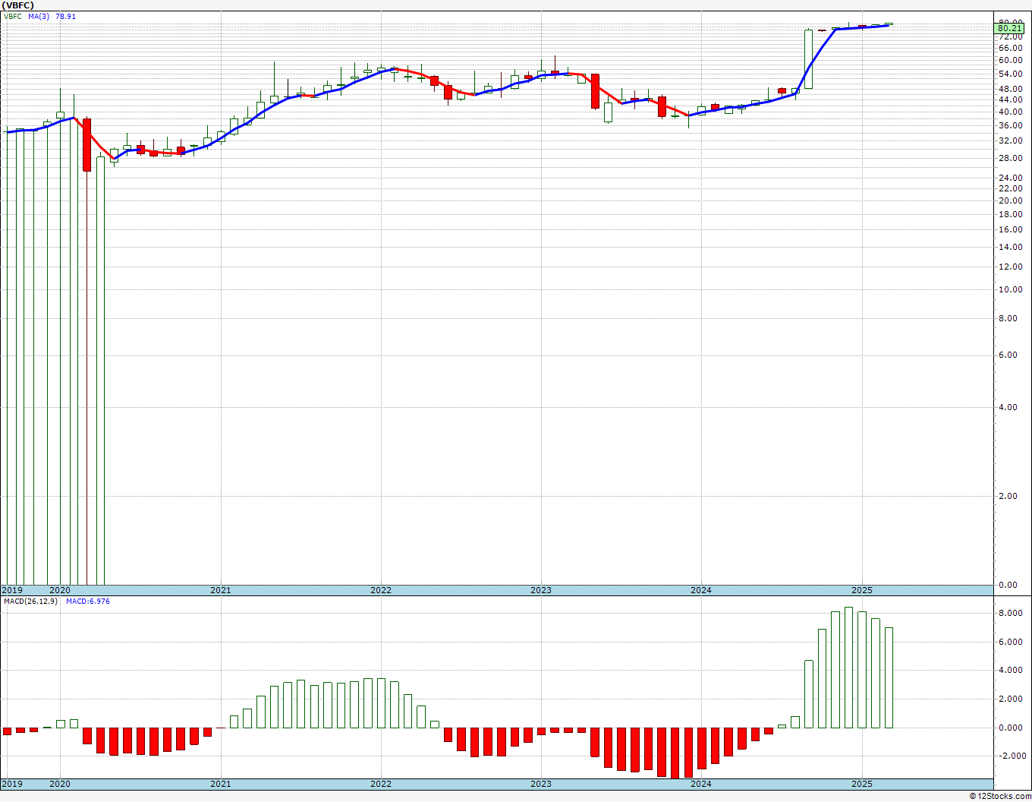
Task: Click "2022" on the price chart time axis
Action: [381, 590]
